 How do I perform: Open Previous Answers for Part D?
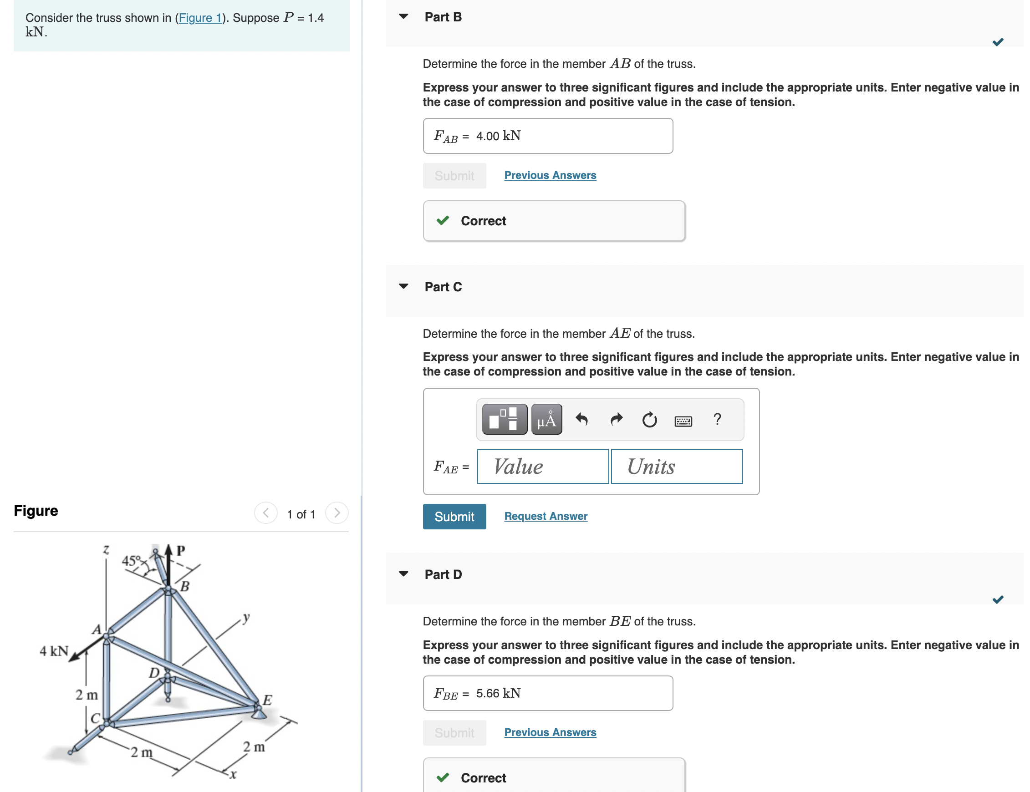[x=550, y=732]
